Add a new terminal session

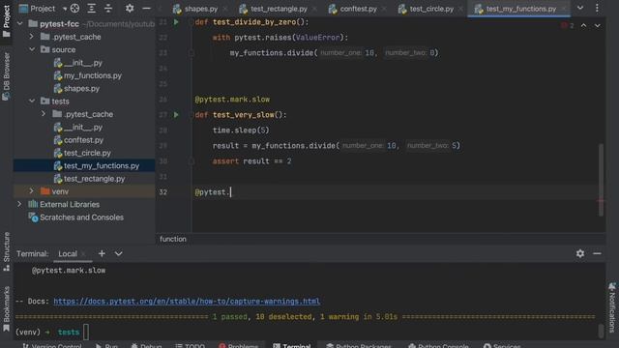click(x=102, y=253)
